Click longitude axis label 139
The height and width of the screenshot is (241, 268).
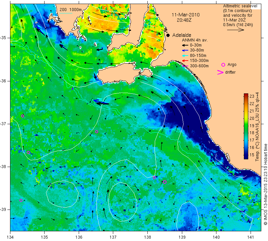pos(182,237)
